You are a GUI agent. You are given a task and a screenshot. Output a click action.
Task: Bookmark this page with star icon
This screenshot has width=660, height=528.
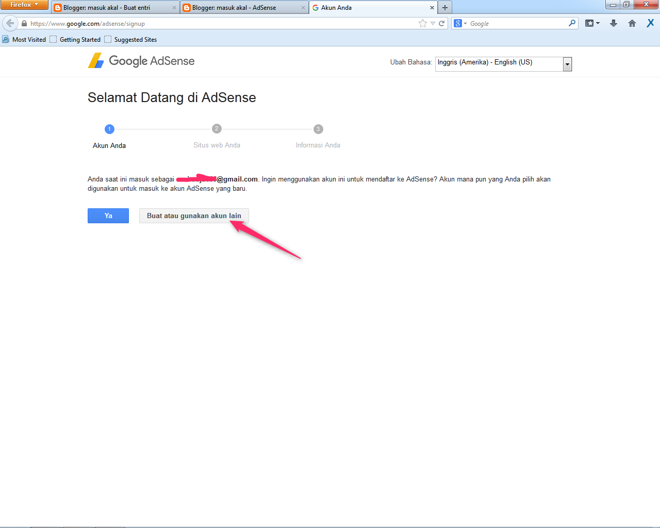click(x=423, y=23)
